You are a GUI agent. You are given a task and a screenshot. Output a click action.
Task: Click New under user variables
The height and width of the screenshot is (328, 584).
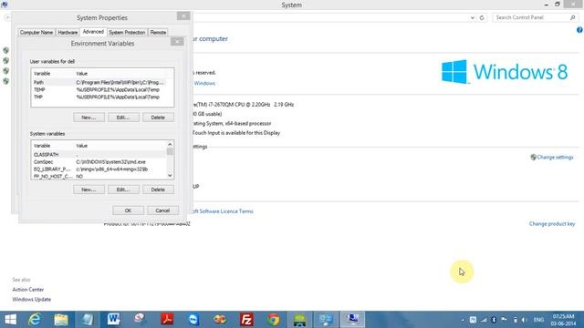(89, 118)
